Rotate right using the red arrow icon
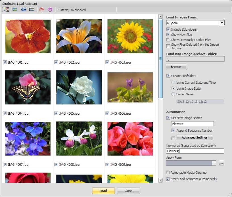This screenshot has width=232, height=197. pyautogui.click(x=41, y=10)
